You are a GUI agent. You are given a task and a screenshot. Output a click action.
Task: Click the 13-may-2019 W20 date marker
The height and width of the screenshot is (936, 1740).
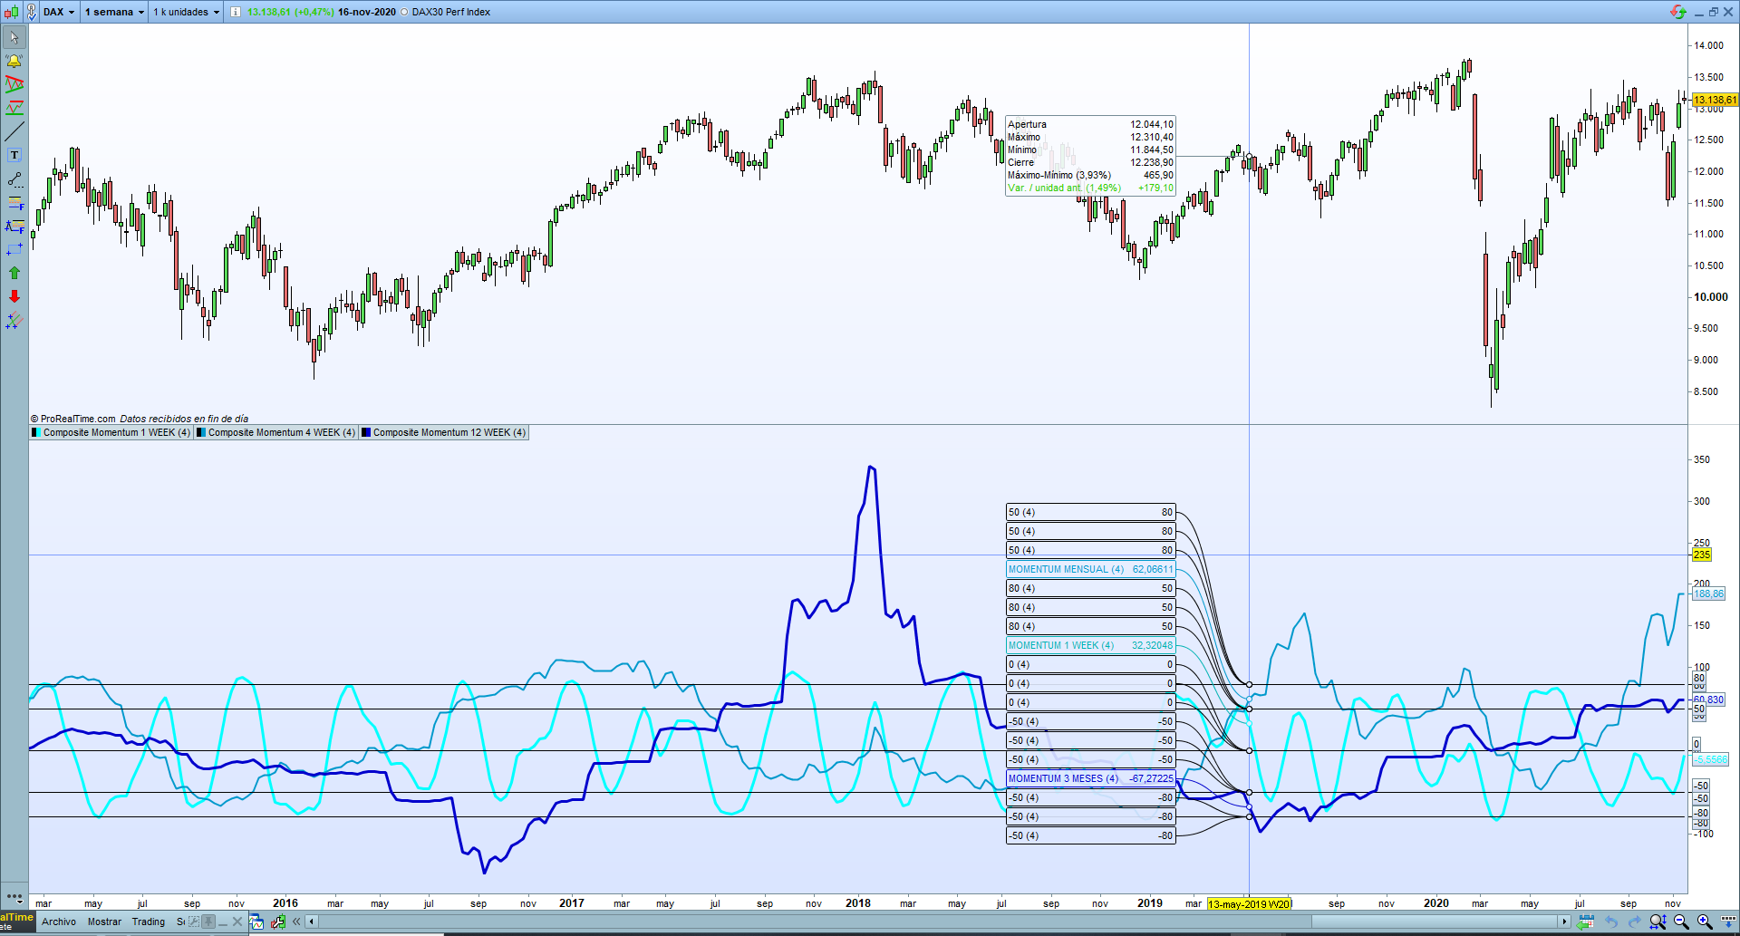tap(1249, 903)
